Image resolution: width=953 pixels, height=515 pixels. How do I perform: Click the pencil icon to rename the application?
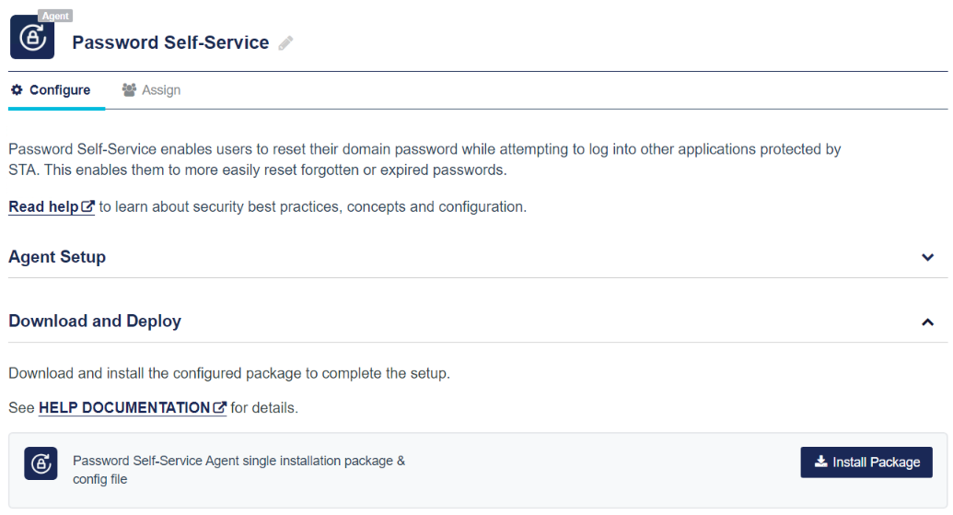pos(285,43)
